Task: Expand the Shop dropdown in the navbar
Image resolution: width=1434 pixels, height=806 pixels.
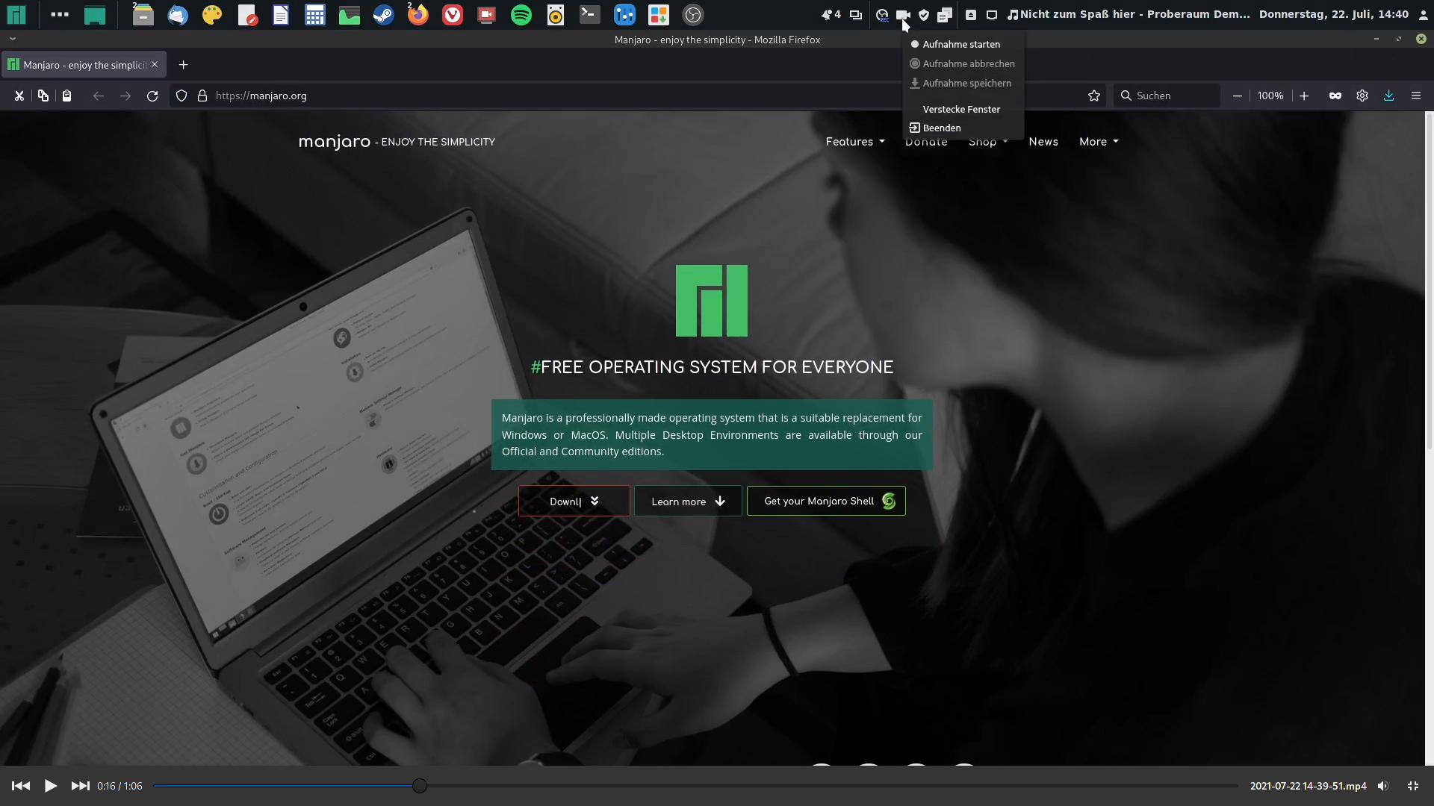Action: (987, 142)
